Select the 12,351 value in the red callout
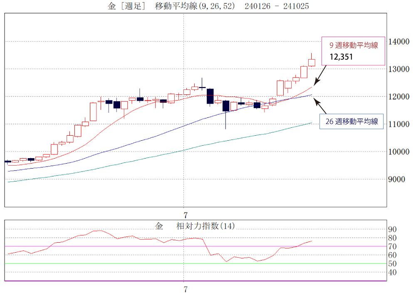 click(341, 57)
